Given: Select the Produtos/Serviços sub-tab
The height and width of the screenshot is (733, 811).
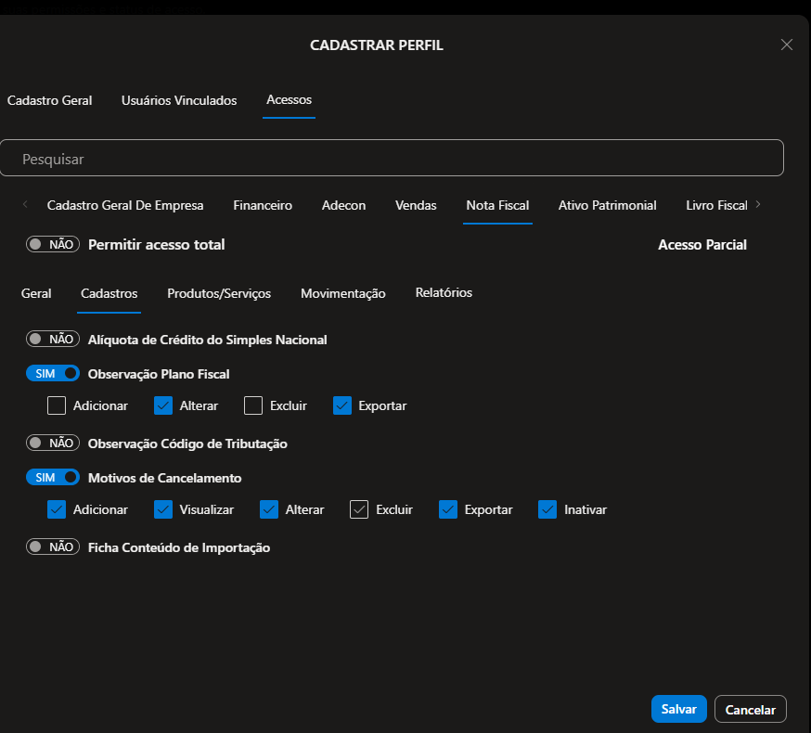Looking at the screenshot, I should 219,293.
